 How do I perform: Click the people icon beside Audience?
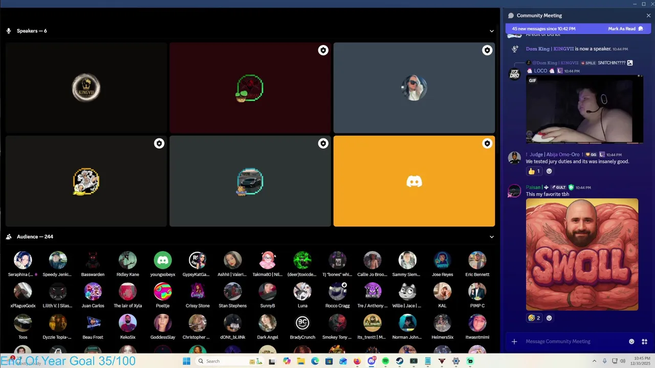(x=9, y=237)
